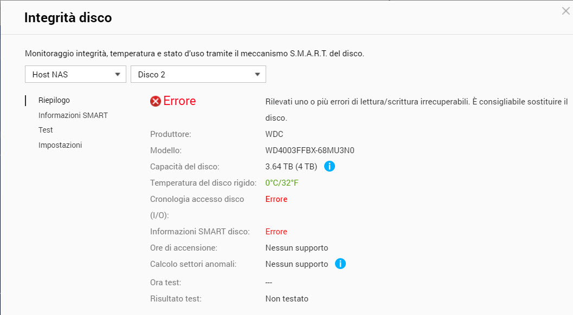
Task: Open the Host NAS dropdown
Action: point(75,75)
